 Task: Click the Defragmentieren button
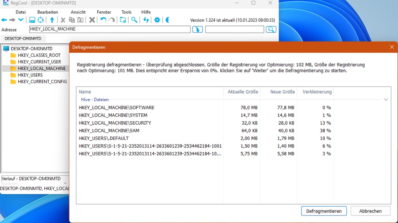point(324,211)
